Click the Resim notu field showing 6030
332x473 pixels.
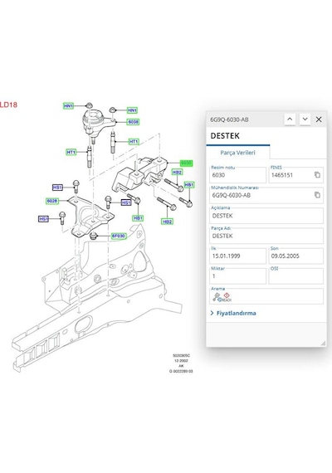click(x=238, y=175)
